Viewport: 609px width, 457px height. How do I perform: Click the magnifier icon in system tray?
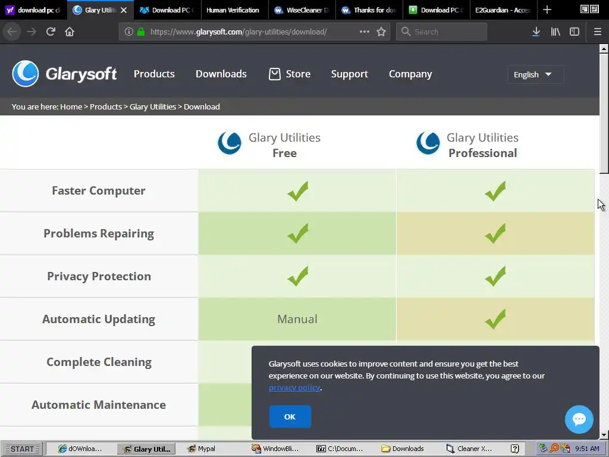click(554, 449)
